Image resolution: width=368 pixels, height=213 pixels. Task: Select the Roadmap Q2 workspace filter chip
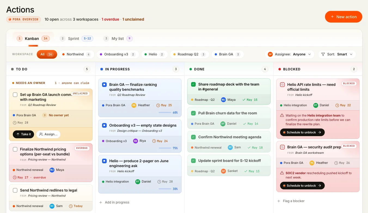[x=189, y=54]
